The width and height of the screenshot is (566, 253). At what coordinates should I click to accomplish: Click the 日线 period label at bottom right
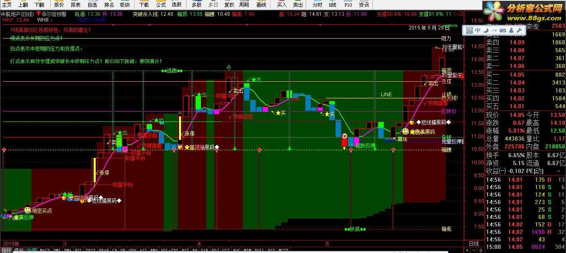(x=474, y=243)
